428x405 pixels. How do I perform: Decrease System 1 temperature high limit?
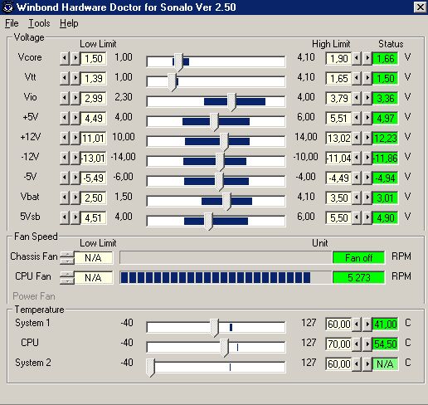[357, 324]
